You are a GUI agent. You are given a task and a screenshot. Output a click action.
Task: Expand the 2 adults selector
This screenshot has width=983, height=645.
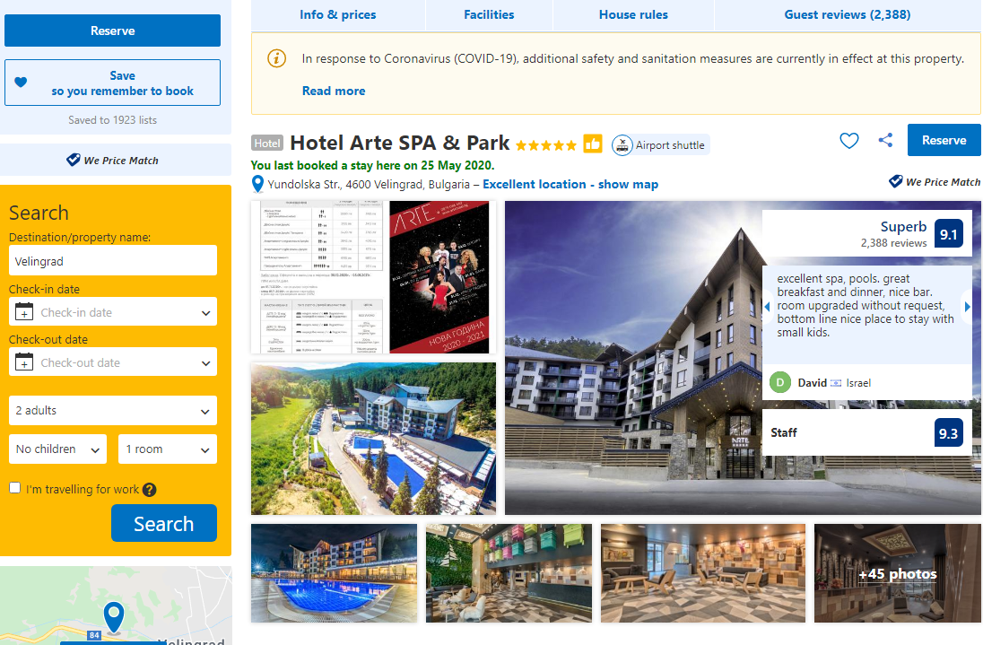point(113,411)
